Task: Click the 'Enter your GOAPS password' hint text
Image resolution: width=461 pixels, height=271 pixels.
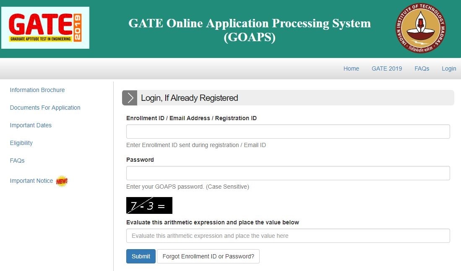Action: click(188, 187)
